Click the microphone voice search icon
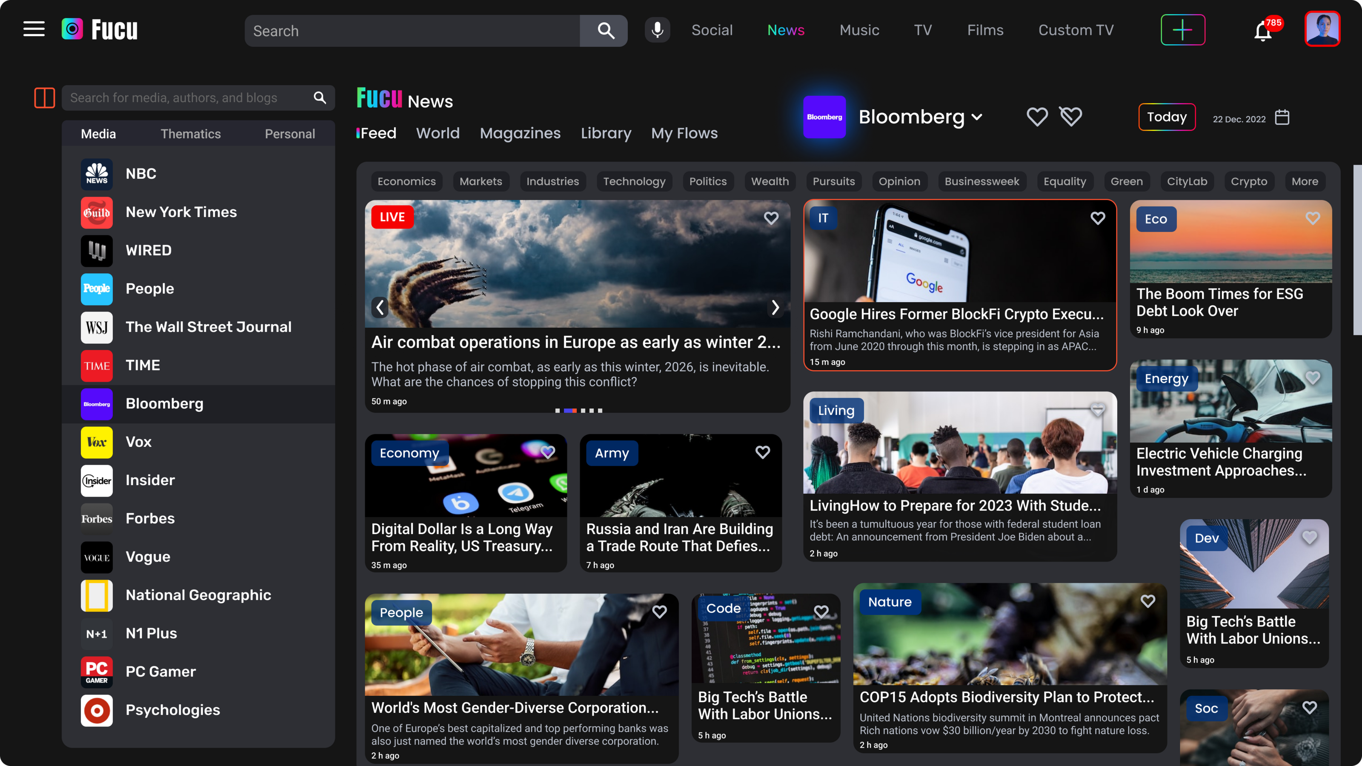This screenshot has height=766, width=1362. point(657,30)
